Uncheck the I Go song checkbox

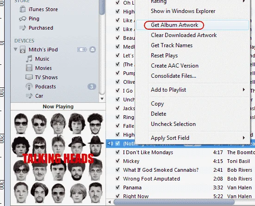click(118, 90)
